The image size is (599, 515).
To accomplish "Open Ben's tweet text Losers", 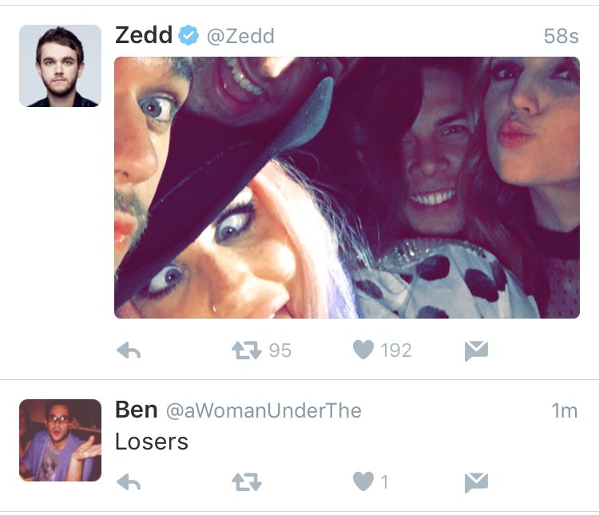I will (152, 442).
